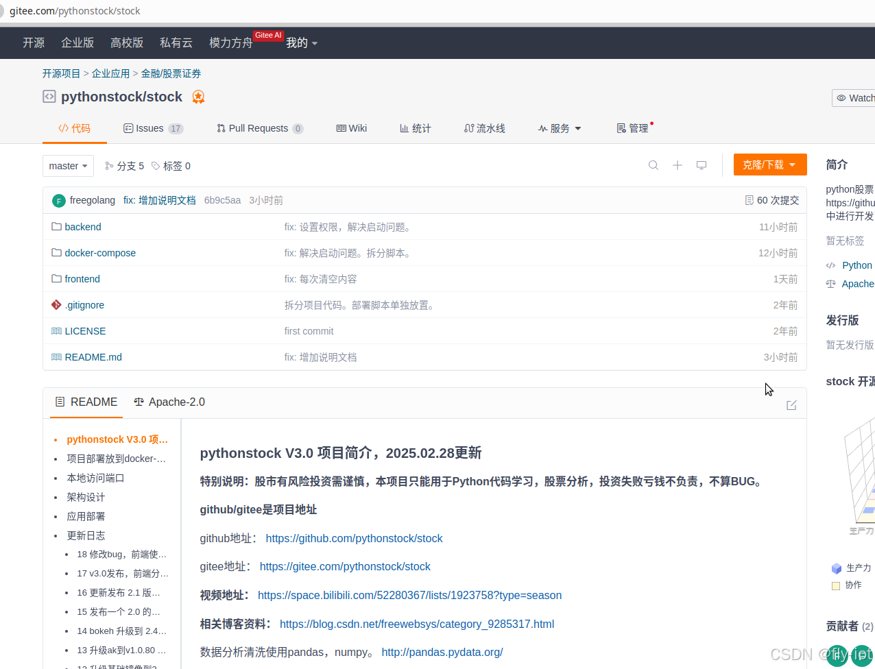
Task: Open the 管理 management tab
Action: tap(633, 128)
